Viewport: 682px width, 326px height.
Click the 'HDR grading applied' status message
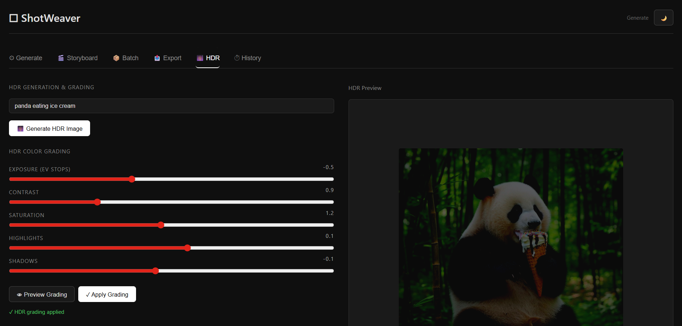[37, 312]
